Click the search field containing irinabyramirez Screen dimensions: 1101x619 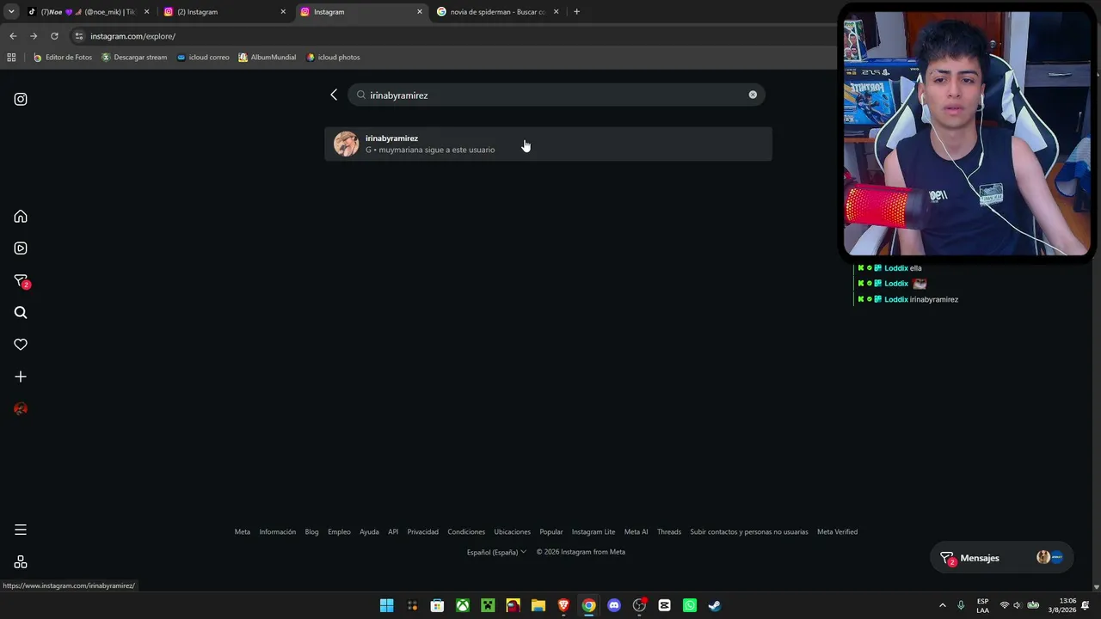[557, 95]
